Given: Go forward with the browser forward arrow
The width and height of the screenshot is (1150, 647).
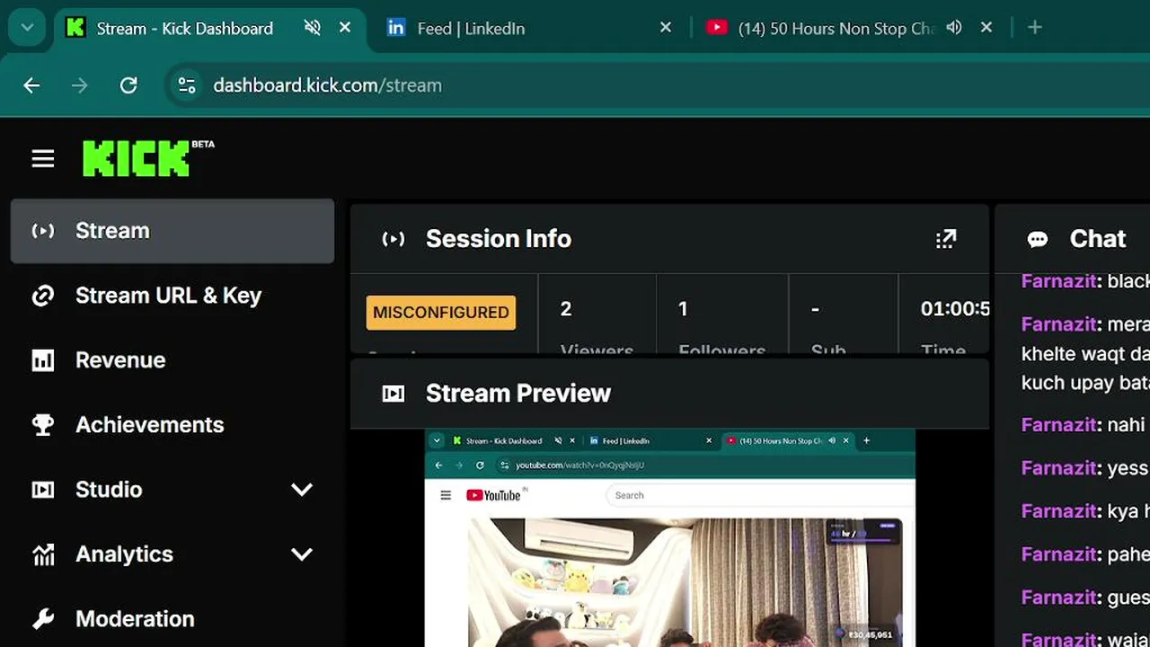Looking at the screenshot, I should coord(80,85).
